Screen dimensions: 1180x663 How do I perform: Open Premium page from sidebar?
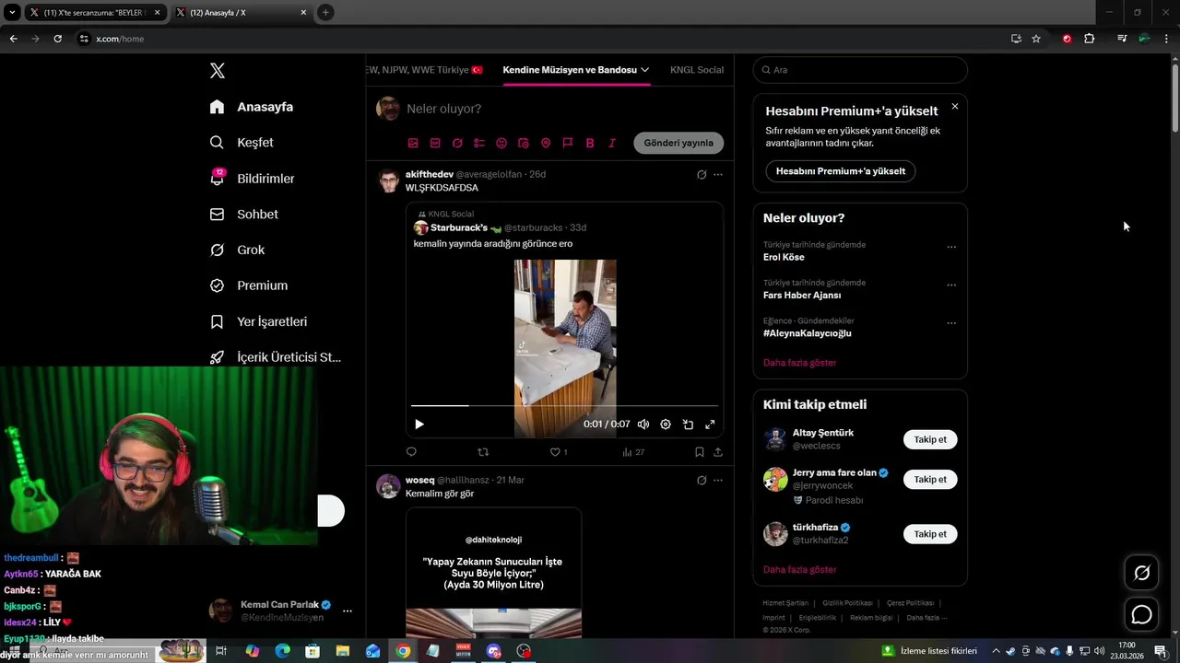pyautogui.click(x=248, y=285)
